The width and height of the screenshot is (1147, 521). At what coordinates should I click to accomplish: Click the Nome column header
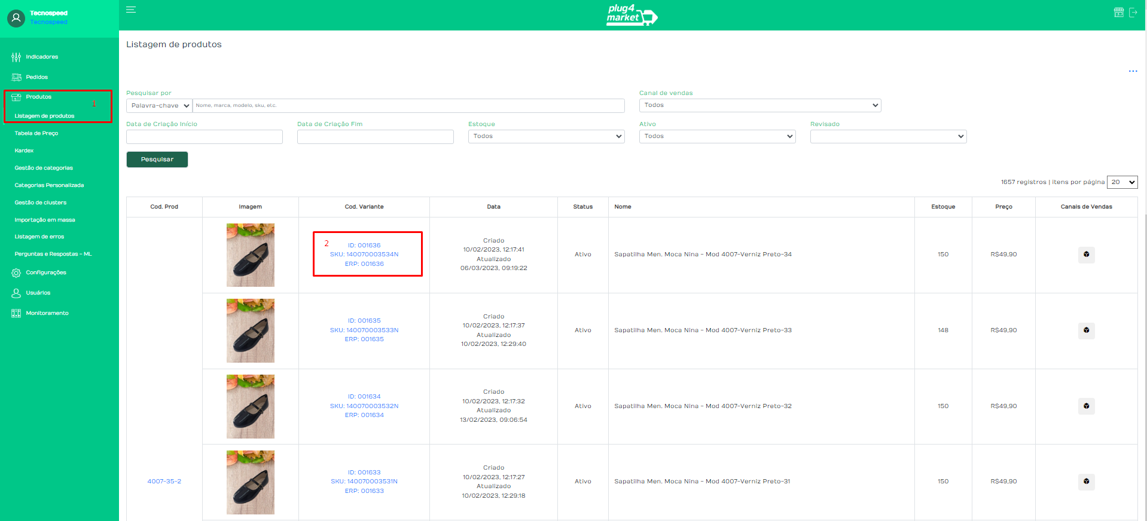623,207
